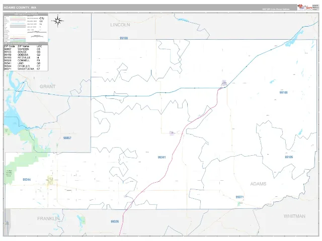Click the 'LOC' column header
The height and width of the screenshot is (241, 322).
tap(39, 46)
